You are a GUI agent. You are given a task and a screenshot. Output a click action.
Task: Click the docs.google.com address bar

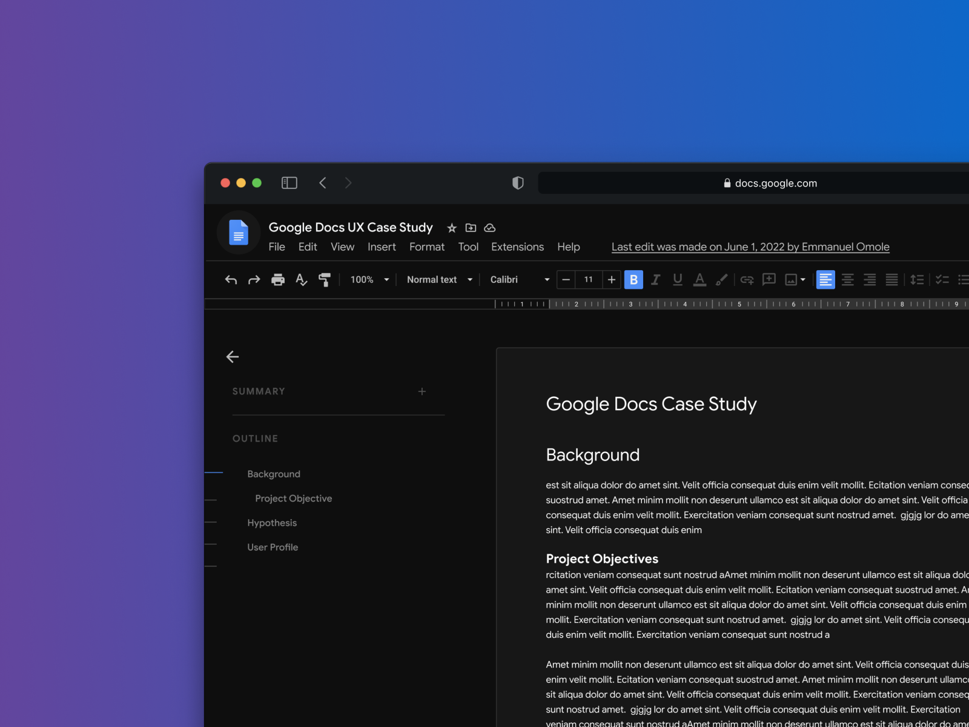tap(754, 183)
